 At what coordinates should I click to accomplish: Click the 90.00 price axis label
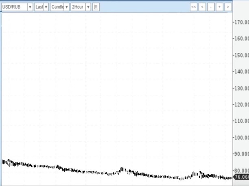242,154
